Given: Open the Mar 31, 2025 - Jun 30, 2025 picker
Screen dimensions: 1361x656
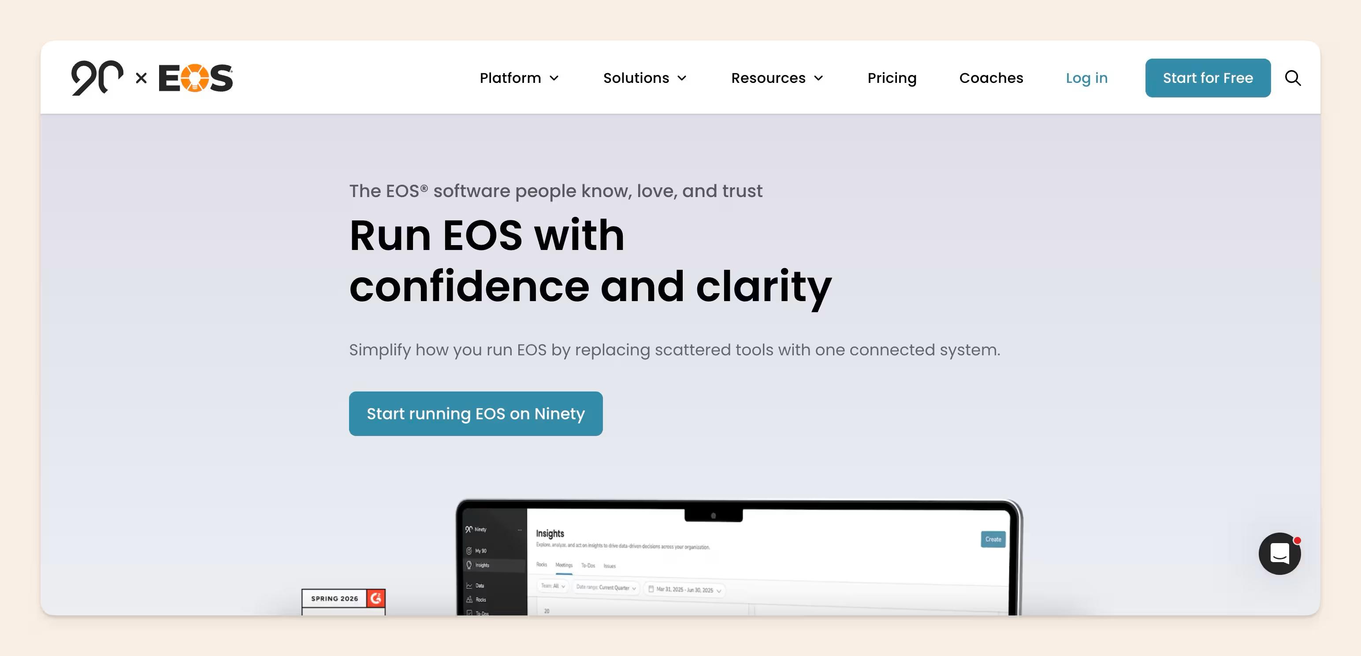Looking at the screenshot, I should pyautogui.click(x=684, y=589).
